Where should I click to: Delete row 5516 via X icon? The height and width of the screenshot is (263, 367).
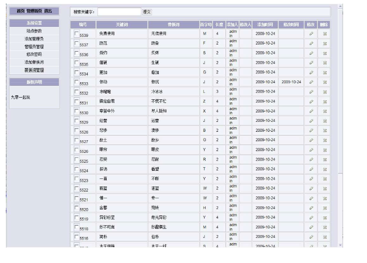pos(325,237)
